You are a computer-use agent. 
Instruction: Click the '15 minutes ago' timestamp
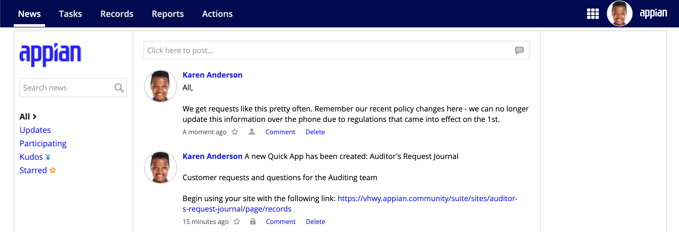205,222
